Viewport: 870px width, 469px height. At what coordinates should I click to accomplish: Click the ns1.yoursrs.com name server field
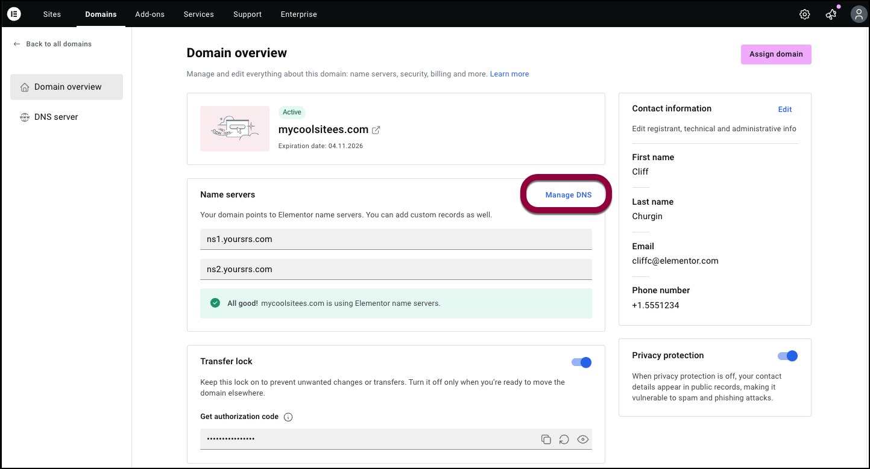click(x=396, y=239)
